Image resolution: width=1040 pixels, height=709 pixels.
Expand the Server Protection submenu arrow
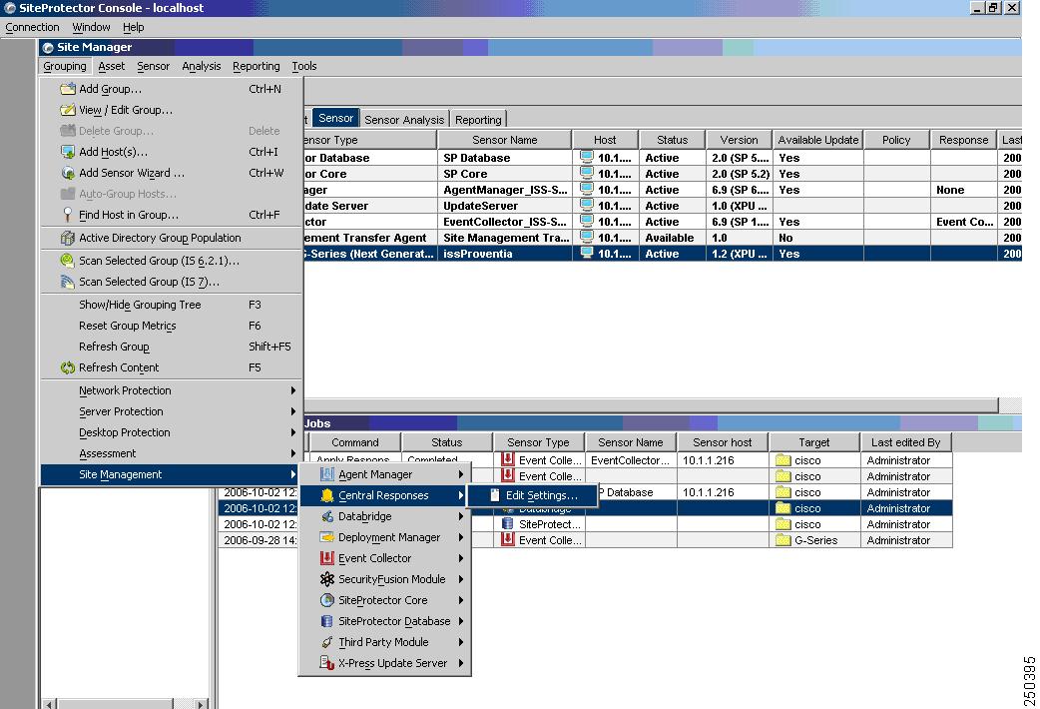pyautogui.click(x=293, y=411)
